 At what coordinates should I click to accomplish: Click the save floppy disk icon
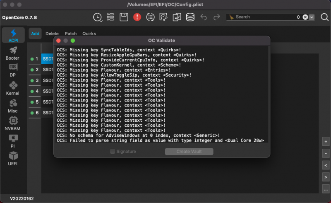[124, 17]
